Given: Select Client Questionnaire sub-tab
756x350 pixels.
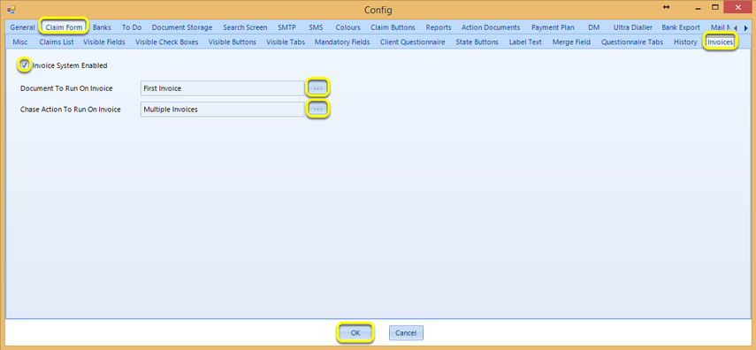Looking at the screenshot, I should [412, 42].
